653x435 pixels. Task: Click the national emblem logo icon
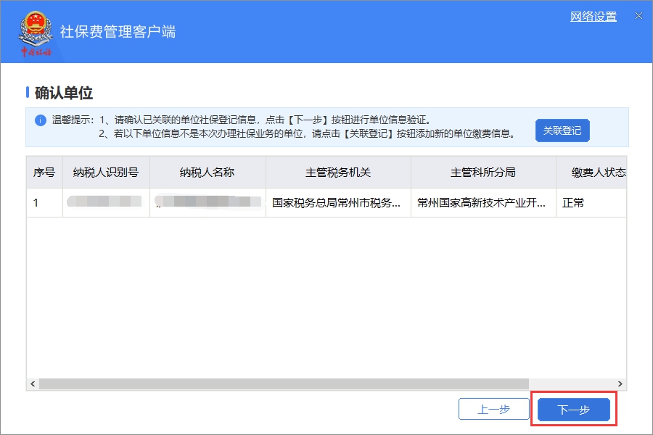pyautogui.click(x=34, y=31)
